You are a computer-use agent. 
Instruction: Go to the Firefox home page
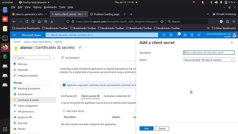tap(39, 22)
